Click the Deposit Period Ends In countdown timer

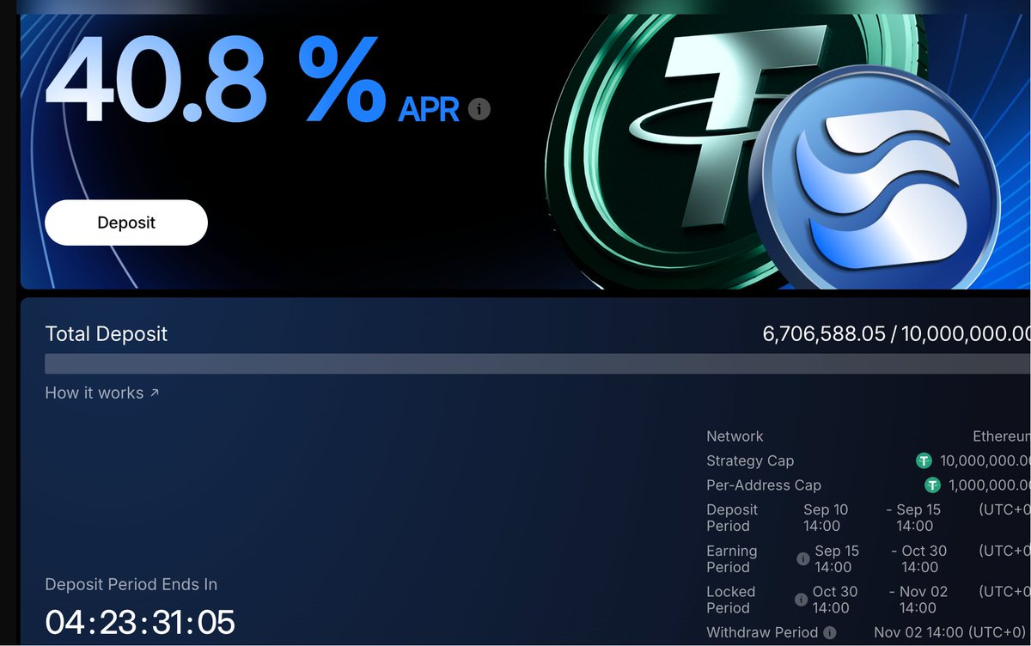tap(140, 622)
